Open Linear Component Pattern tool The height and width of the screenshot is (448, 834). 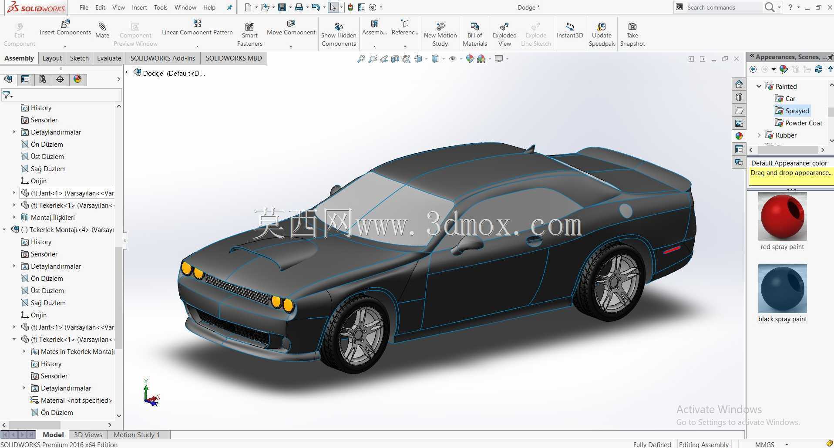[197, 28]
